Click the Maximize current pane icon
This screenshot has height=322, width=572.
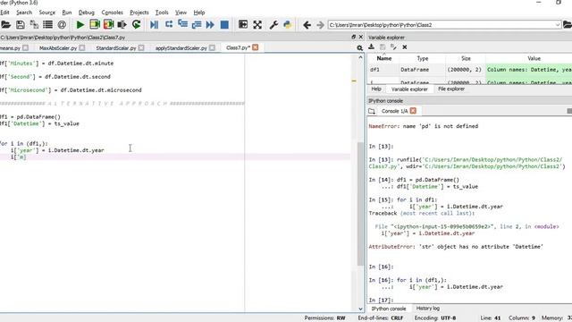pyautogui.click(x=243, y=25)
